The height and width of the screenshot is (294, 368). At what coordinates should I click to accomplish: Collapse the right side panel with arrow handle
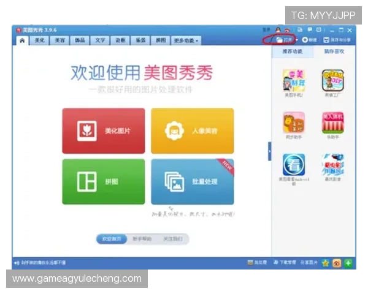click(270, 151)
